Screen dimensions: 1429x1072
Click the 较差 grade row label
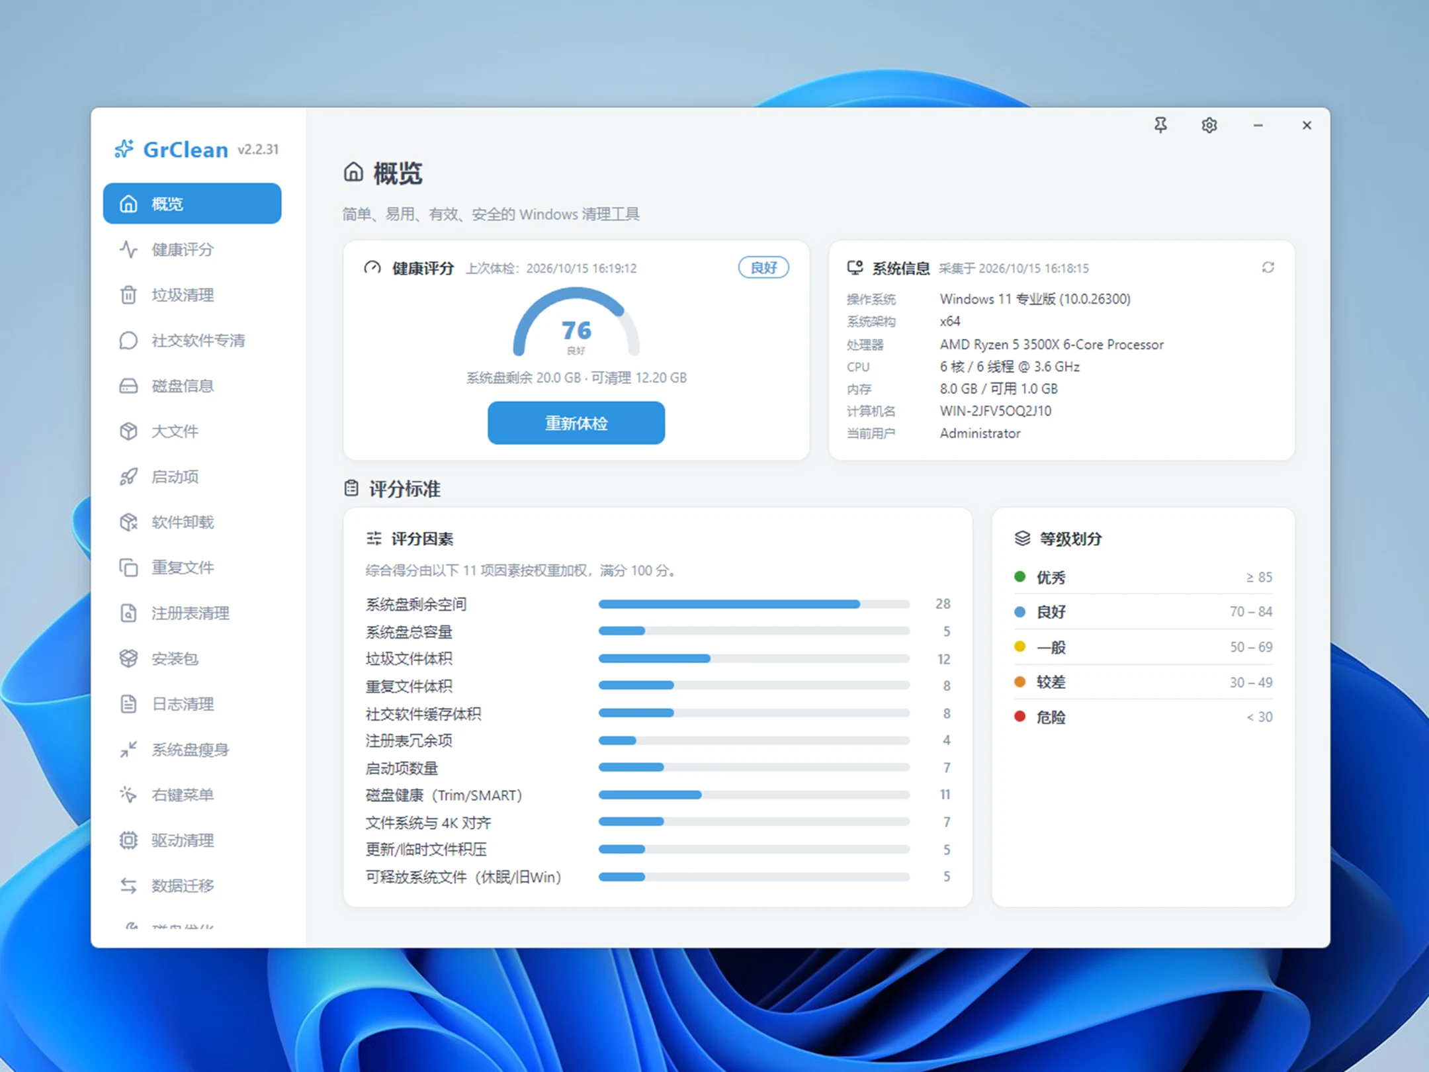pos(1051,682)
